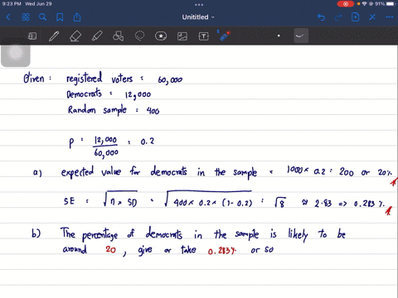Image resolution: width=398 pixels, height=298 pixels.
Task: Open the zoom window tool
Action: (32, 36)
